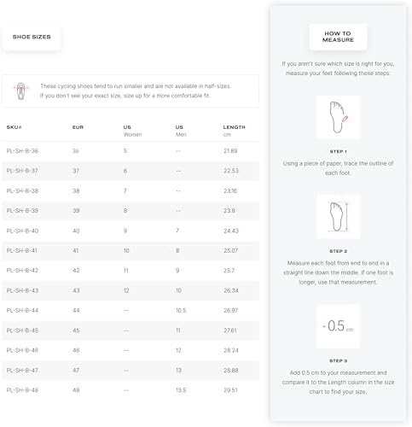Select the HOW TO MEASURE tab

[338, 37]
